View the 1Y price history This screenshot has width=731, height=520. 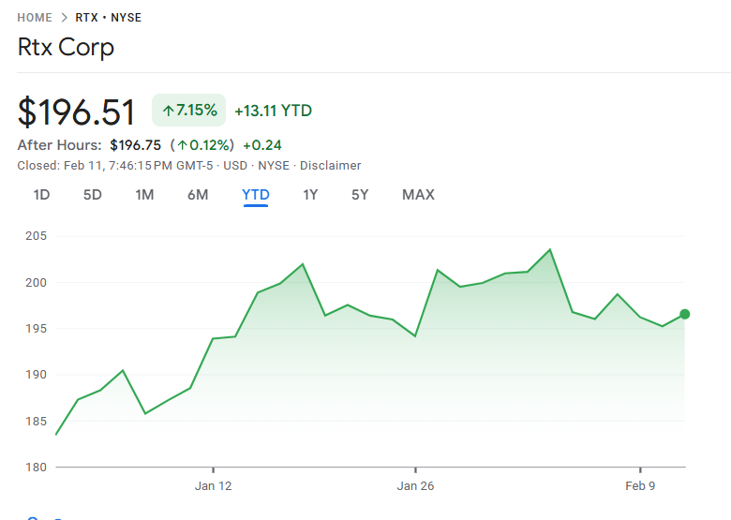point(310,195)
